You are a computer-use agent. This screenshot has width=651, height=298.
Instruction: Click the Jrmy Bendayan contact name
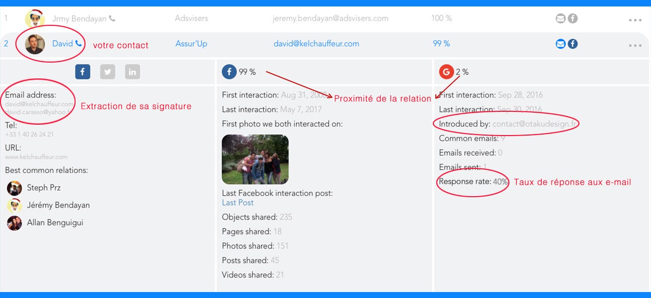pos(80,19)
